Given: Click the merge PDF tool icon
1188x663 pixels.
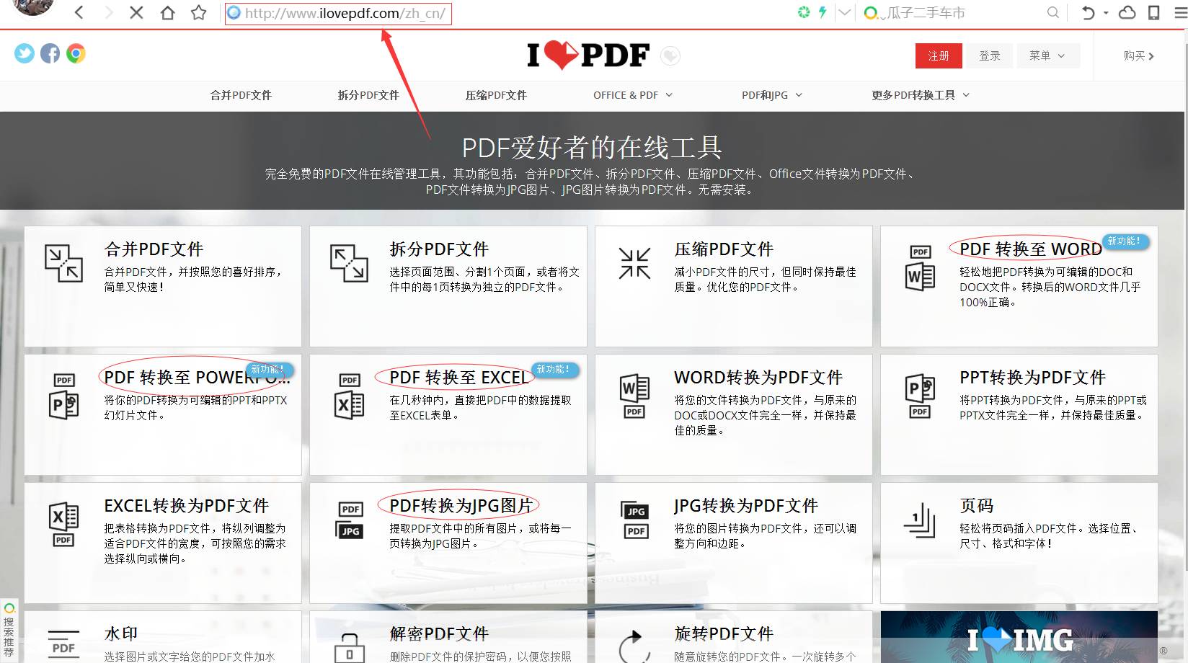Looking at the screenshot, I should pos(63,263).
